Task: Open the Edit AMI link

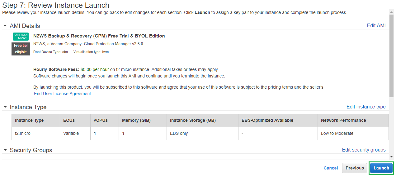Action: [376, 26]
